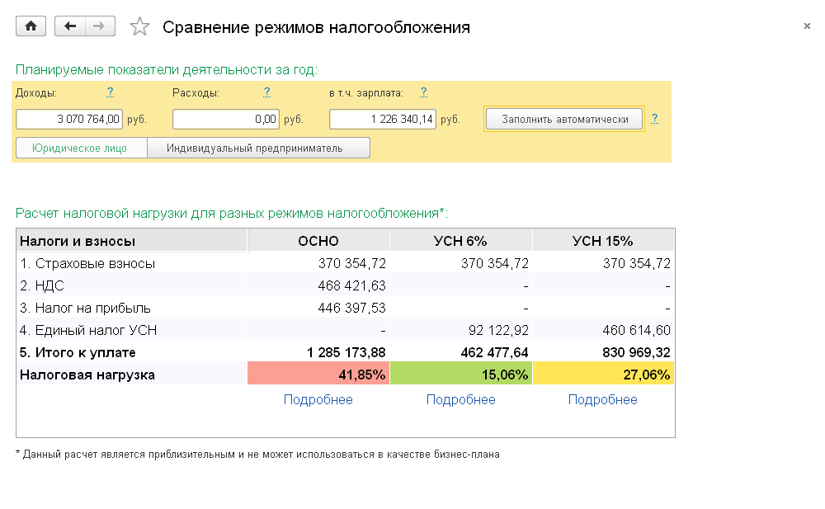Open Подробнее under УСН 15% column

[602, 399]
